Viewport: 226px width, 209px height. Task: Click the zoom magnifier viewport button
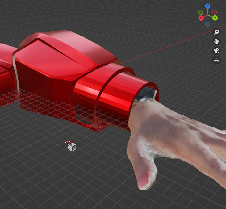pos(216,32)
